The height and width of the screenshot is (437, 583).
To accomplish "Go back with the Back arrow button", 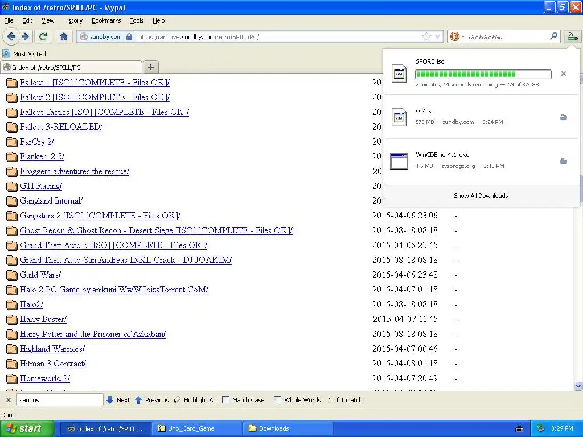I will (x=11, y=36).
